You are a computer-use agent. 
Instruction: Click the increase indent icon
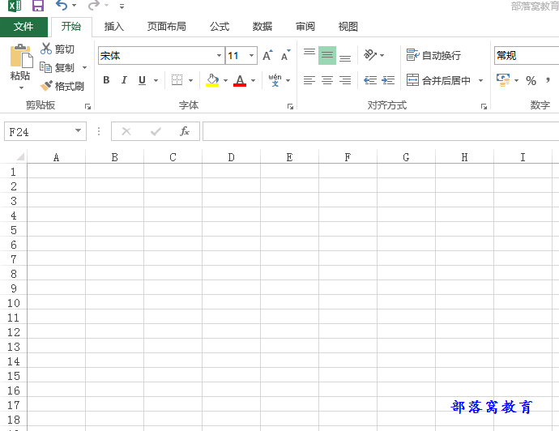click(x=388, y=80)
